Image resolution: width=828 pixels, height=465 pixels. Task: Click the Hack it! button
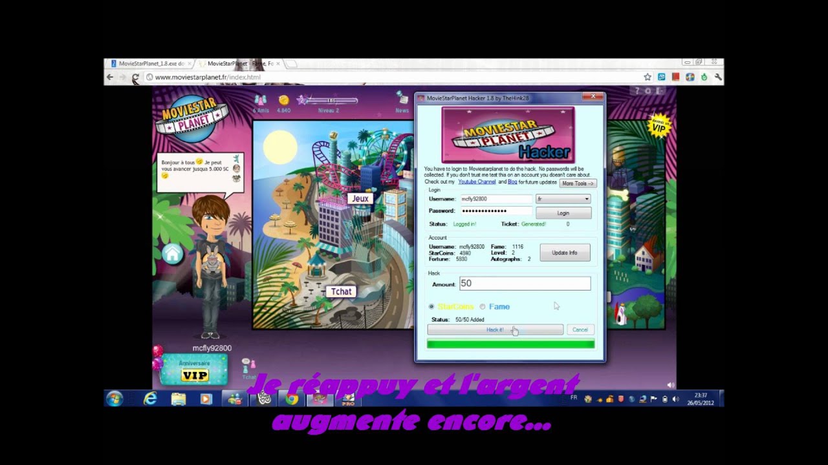coord(495,330)
